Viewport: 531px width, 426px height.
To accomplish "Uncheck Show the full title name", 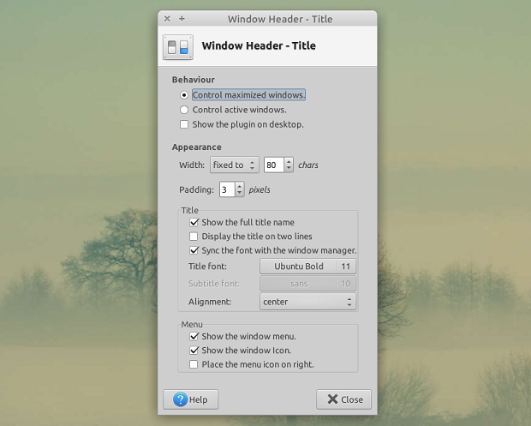I will tap(194, 222).
